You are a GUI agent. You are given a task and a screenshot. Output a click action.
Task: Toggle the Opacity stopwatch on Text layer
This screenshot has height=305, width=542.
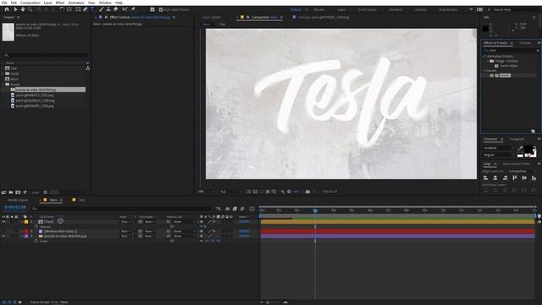click(x=36, y=226)
